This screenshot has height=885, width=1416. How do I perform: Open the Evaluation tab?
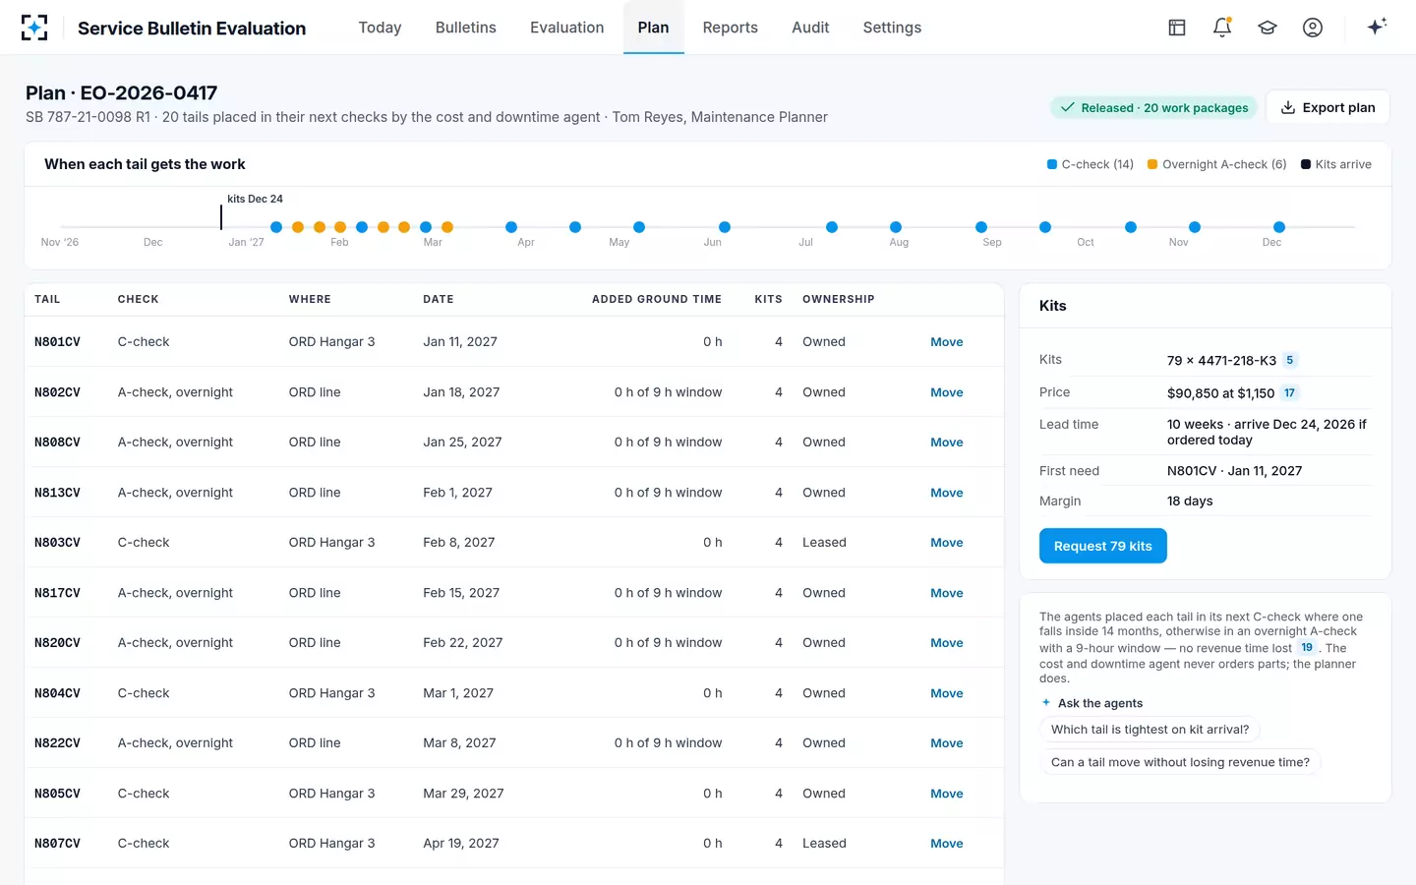pos(567,28)
